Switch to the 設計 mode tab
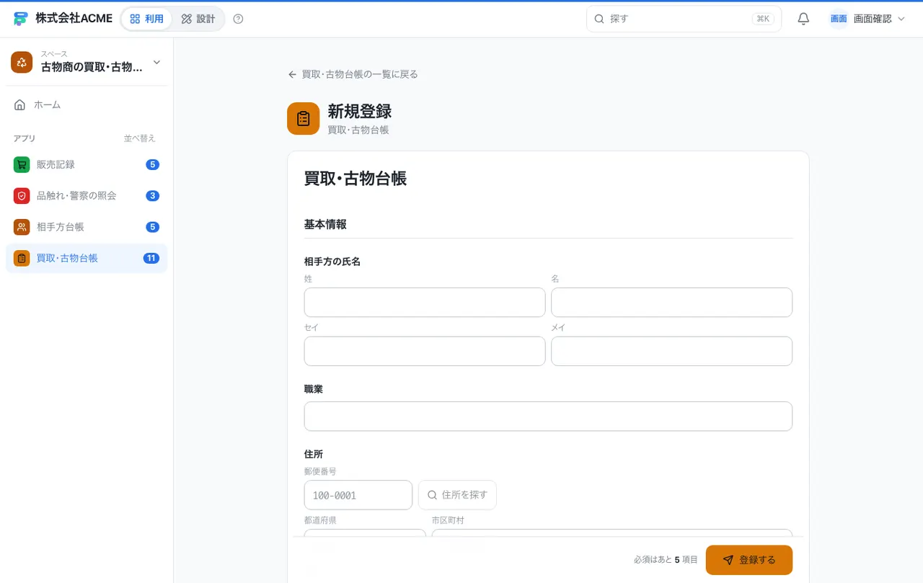The width and height of the screenshot is (923, 583). point(198,19)
